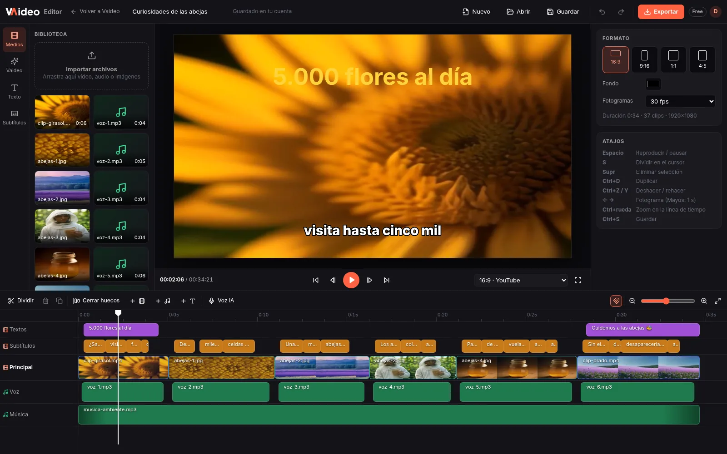The width and height of the screenshot is (727, 454).
Task: Zoom out the timeline
Action: tap(632, 301)
